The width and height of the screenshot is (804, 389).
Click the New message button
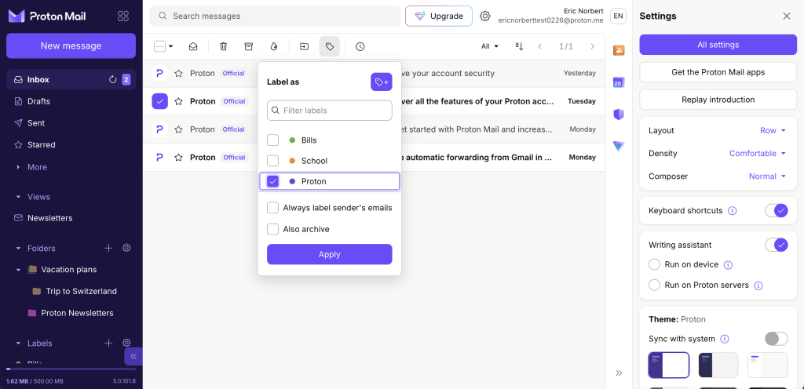click(71, 45)
